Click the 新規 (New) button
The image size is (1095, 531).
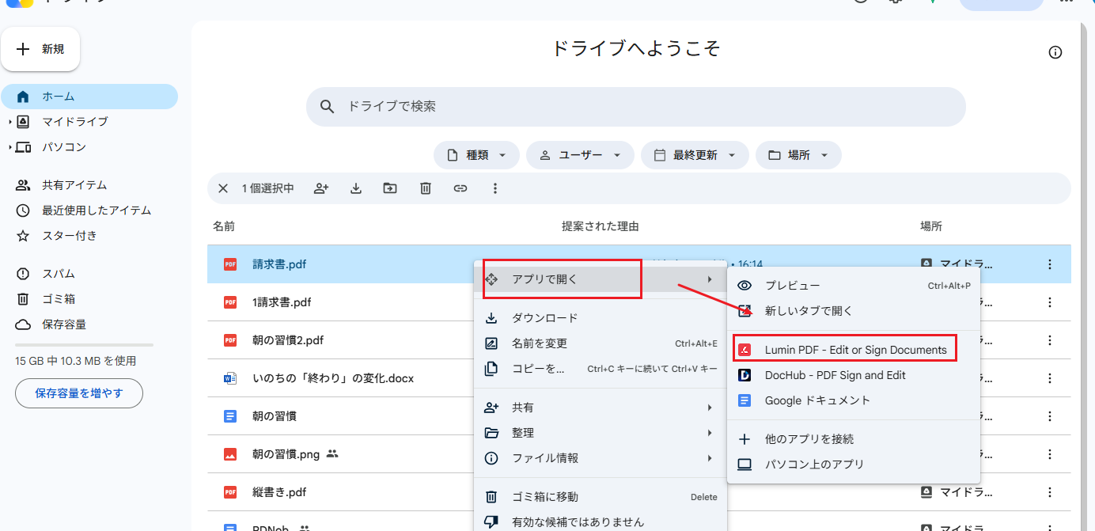(40, 49)
